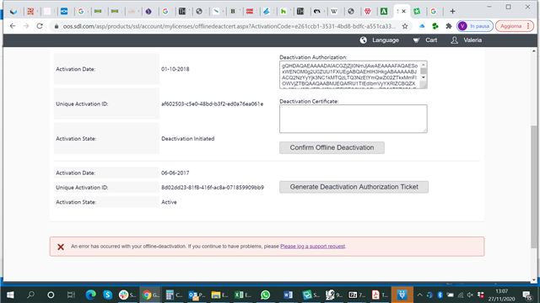The image size is (540, 303).
Task: Click the In pausa profile button
Action: [x=475, y=26]
